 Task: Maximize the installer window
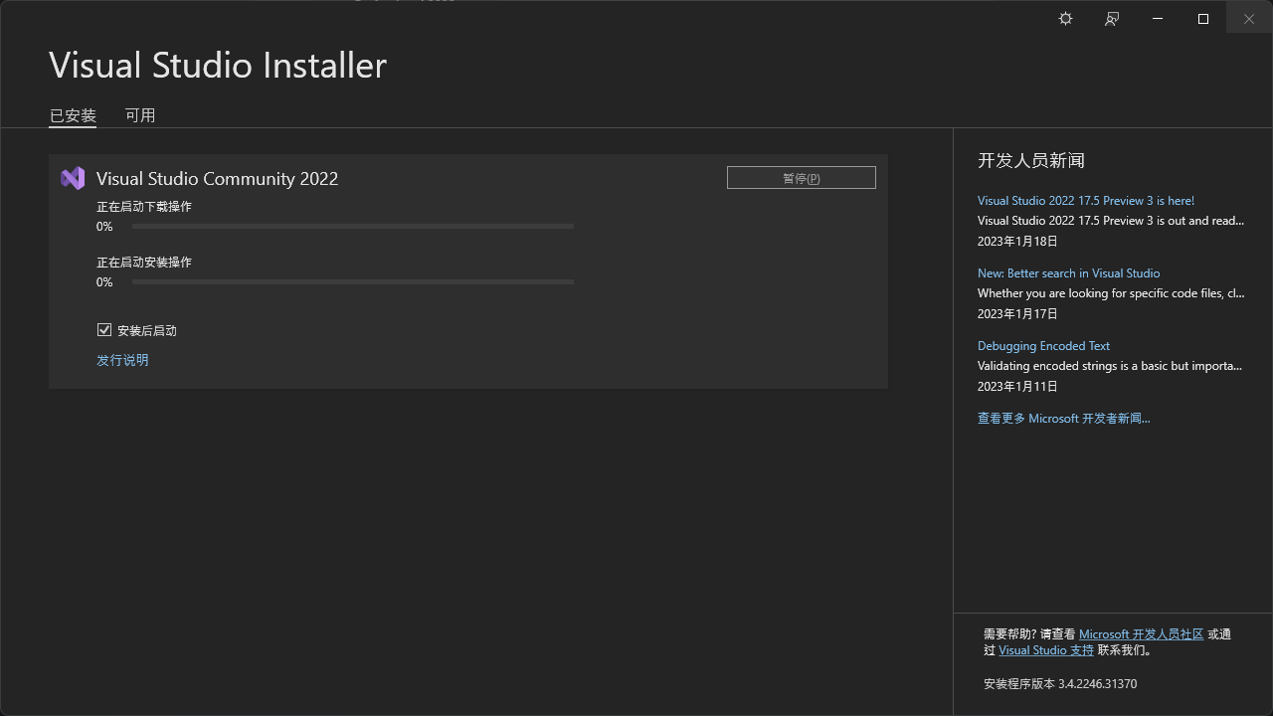(1203, 19)
